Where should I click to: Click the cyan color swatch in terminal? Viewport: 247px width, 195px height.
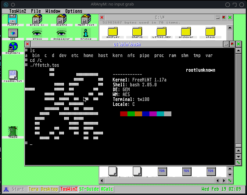pyautogui.click(x=160, y=114)
